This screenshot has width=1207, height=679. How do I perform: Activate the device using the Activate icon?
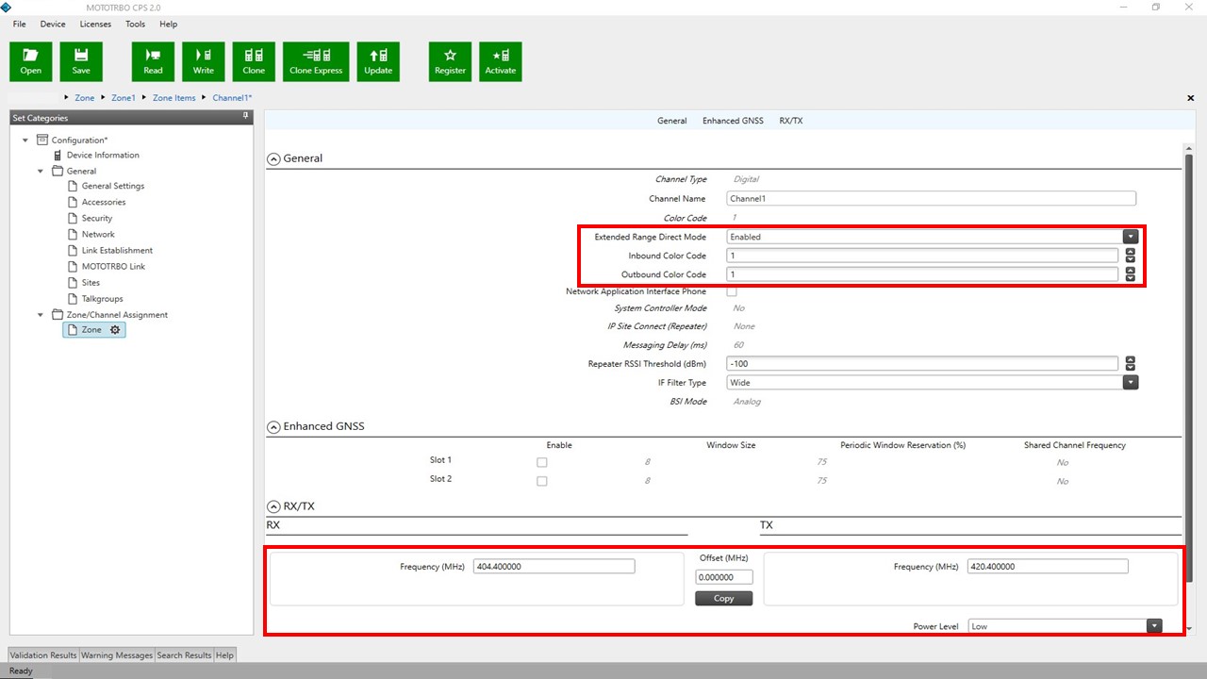(x=500, y=60)
